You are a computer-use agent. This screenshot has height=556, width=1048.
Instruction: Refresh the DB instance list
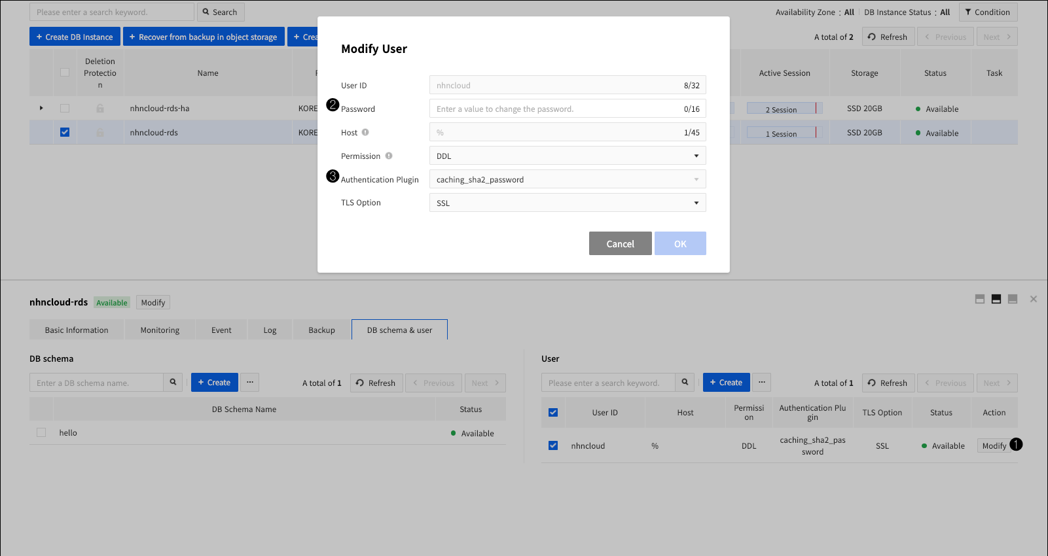point(888,37)
